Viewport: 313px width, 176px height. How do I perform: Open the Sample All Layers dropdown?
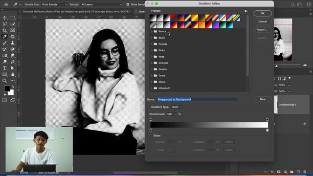[x=101, y=4]
